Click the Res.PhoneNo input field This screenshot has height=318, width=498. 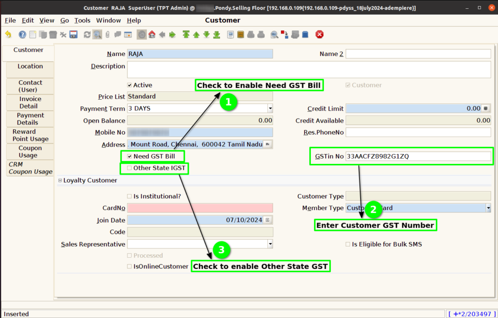418,132
